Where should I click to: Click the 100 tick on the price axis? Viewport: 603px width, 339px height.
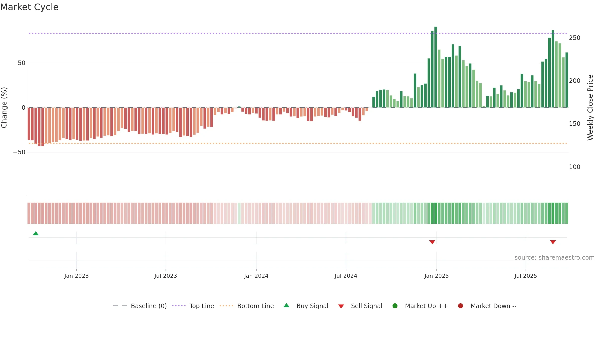(575, 167)
